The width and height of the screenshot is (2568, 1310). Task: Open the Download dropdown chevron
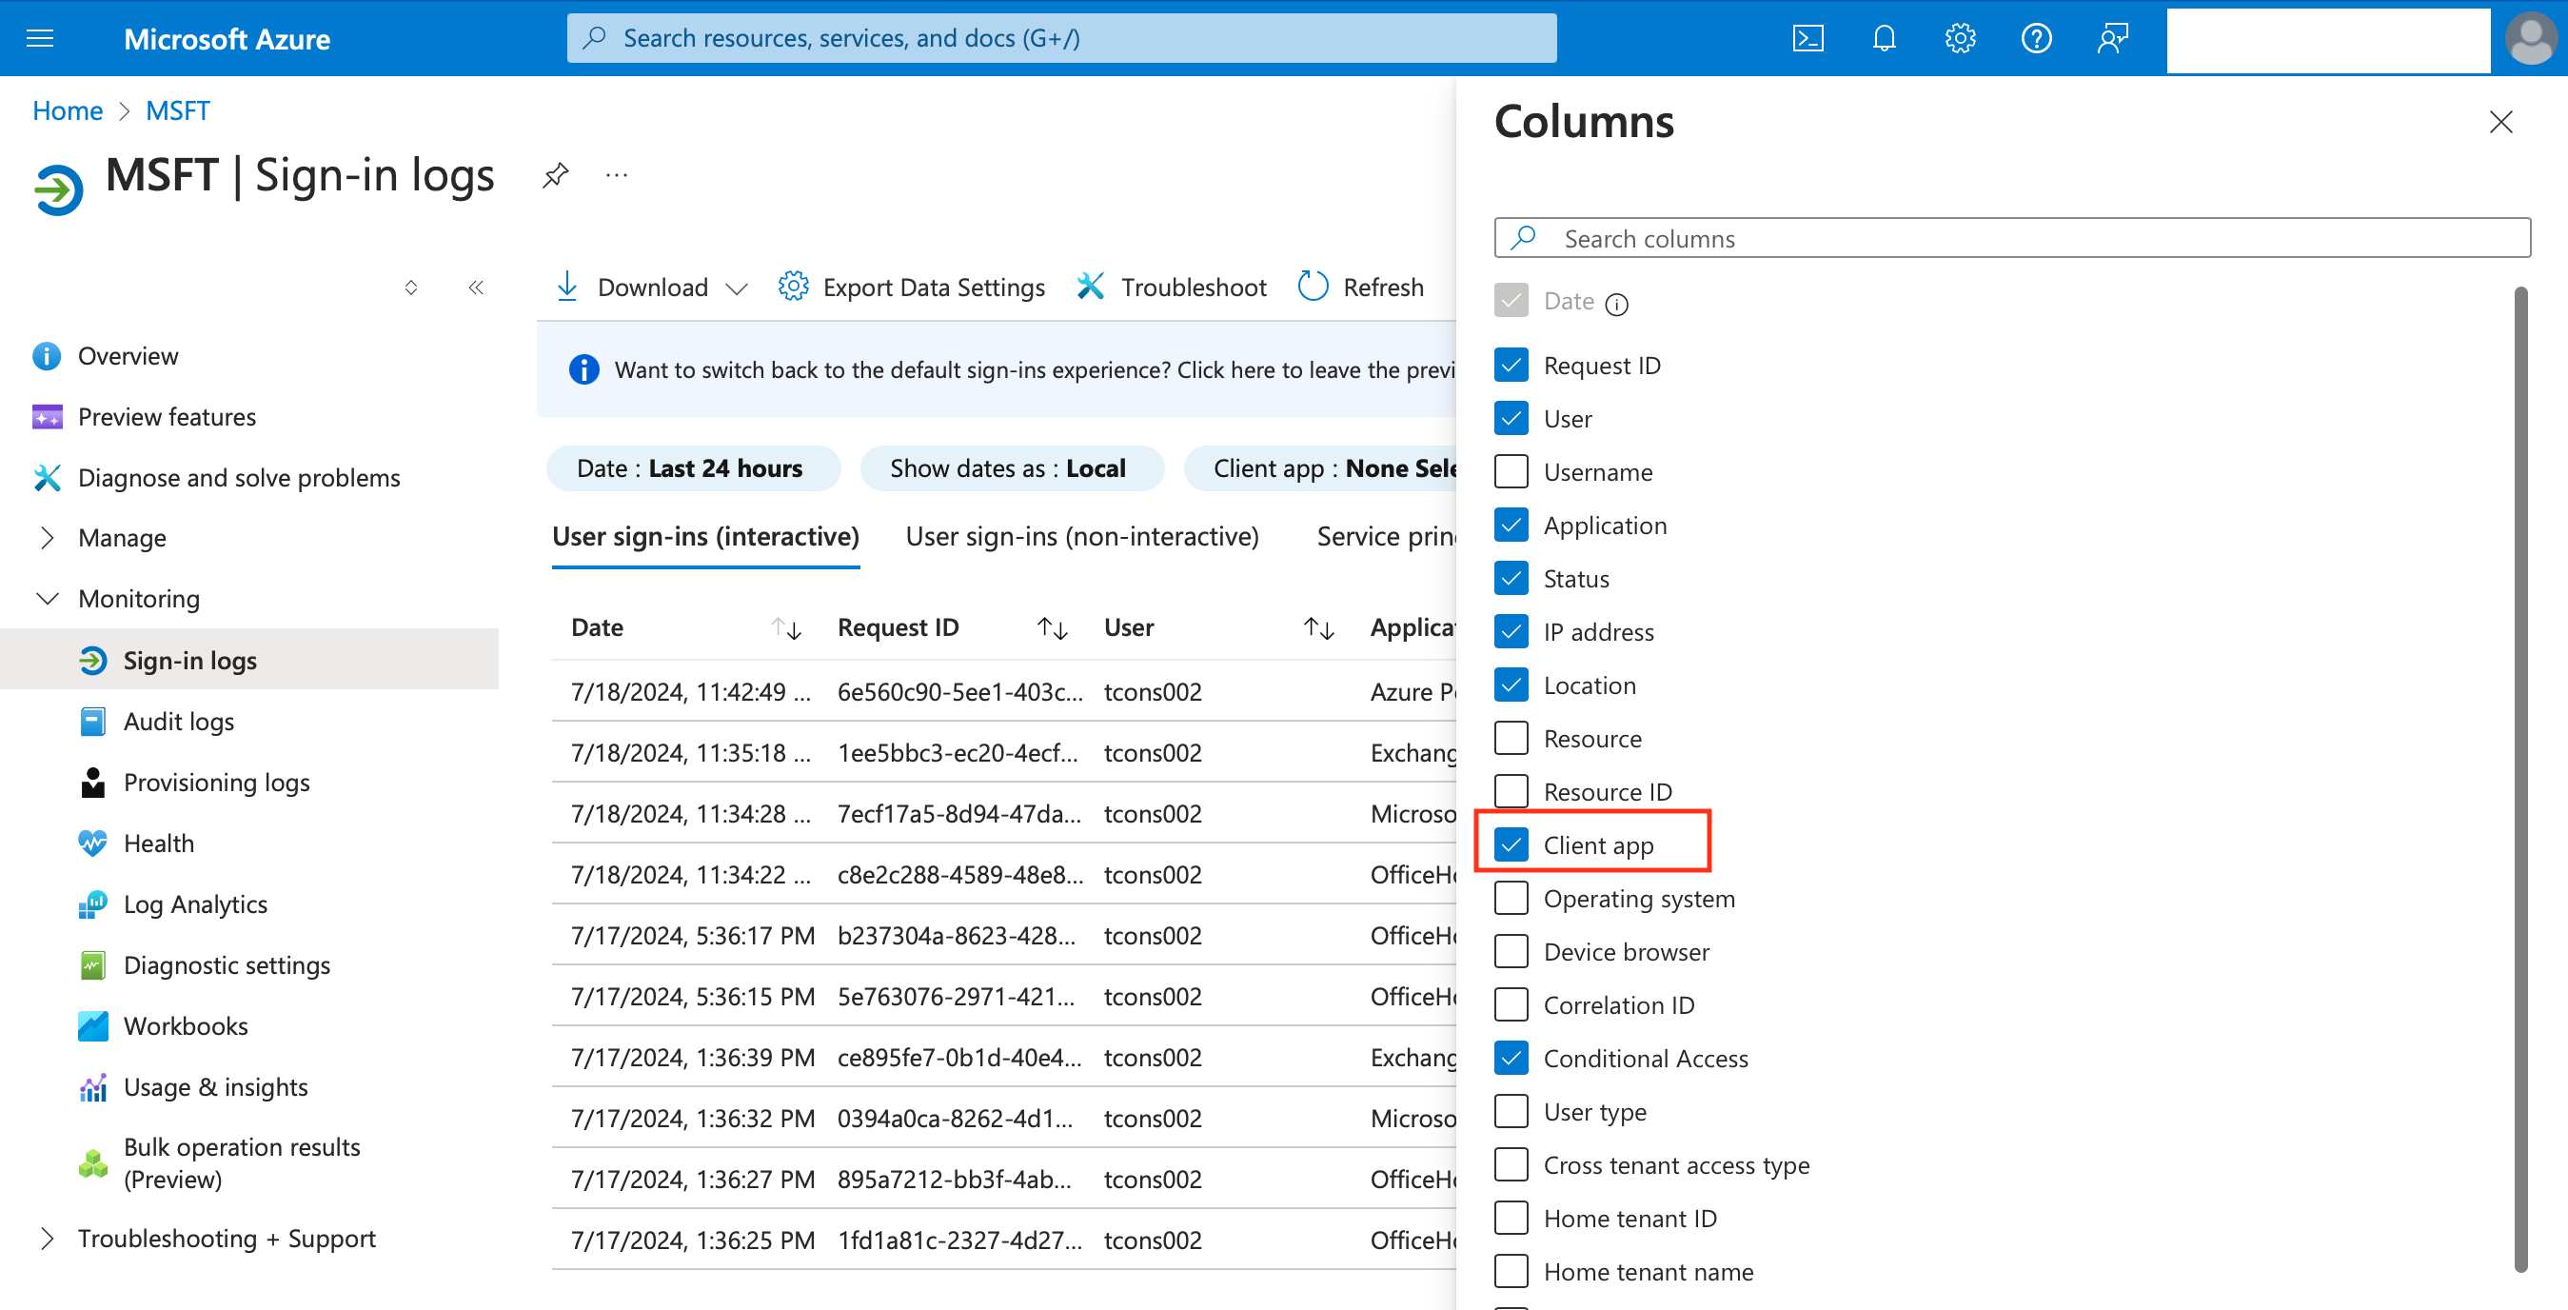point(736,289)
